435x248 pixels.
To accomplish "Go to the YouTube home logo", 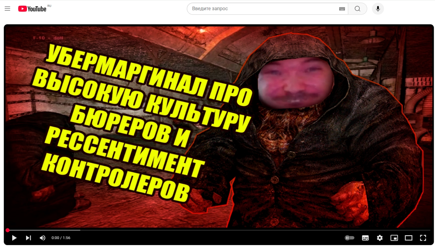I will tap(32, 9).
